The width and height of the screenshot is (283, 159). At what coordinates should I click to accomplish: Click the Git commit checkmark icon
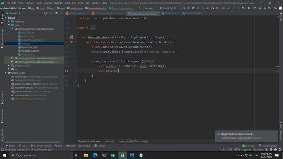pyautogui.click(x=233, y=8)
